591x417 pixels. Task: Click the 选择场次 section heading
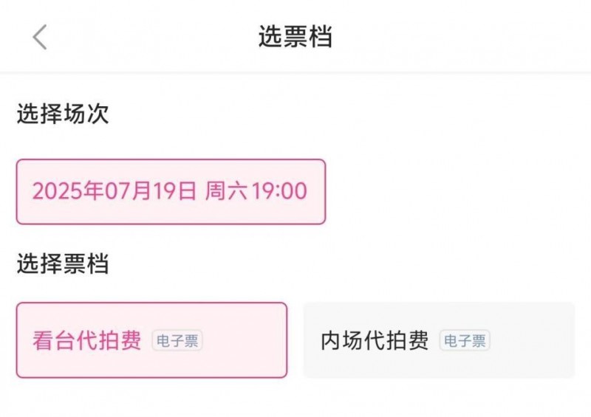(x=63, y=114)
